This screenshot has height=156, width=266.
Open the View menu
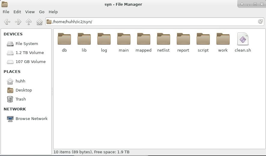tap(30, 12)
